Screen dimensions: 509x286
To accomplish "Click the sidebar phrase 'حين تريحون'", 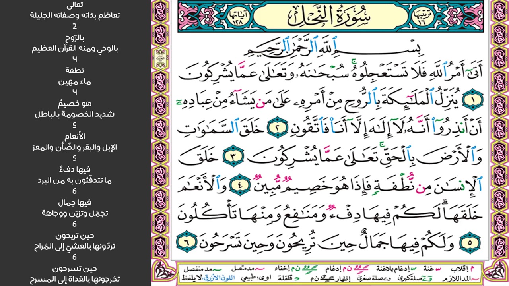I will [75, 236].
